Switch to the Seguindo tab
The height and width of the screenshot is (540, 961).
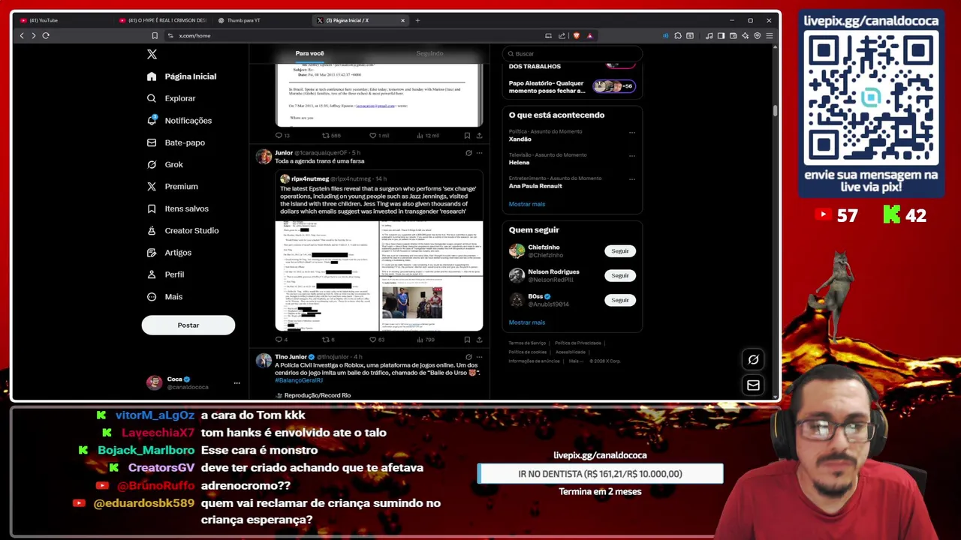click(x=429, y=53)
